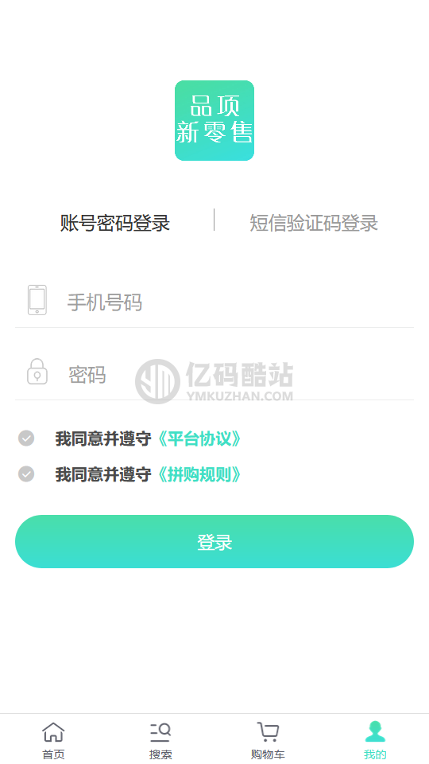Open the 搜索 search icon
This screenshot has width=429, height=764.
click(x=160, y=732)
